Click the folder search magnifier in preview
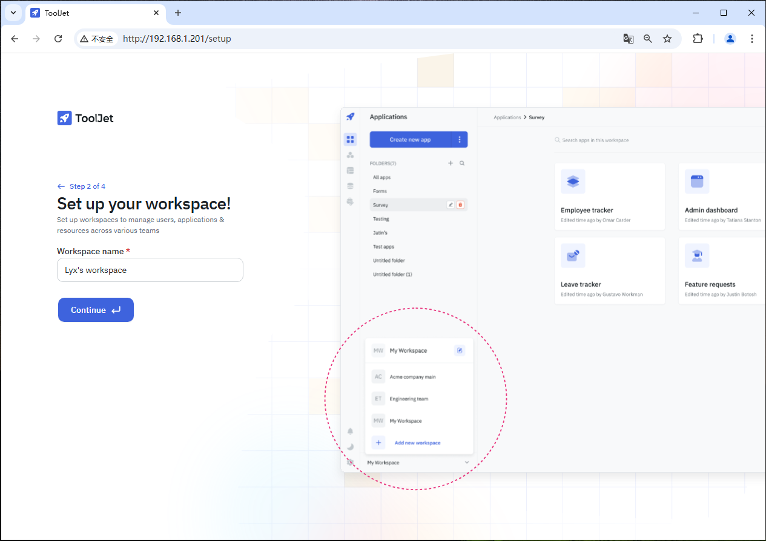 tap(462, 163)
